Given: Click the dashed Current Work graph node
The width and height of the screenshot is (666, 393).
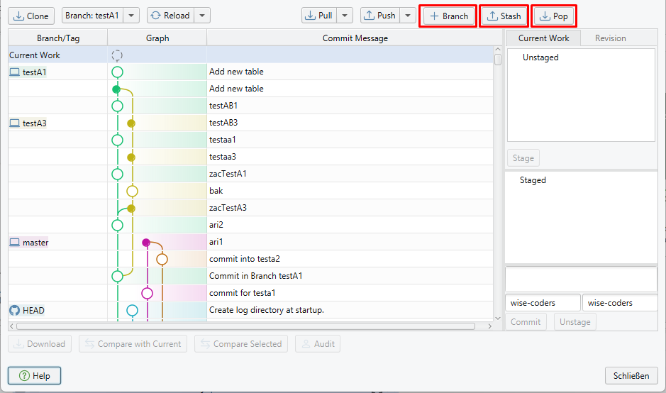Looking at the screenshot, I should click(117, 55).
